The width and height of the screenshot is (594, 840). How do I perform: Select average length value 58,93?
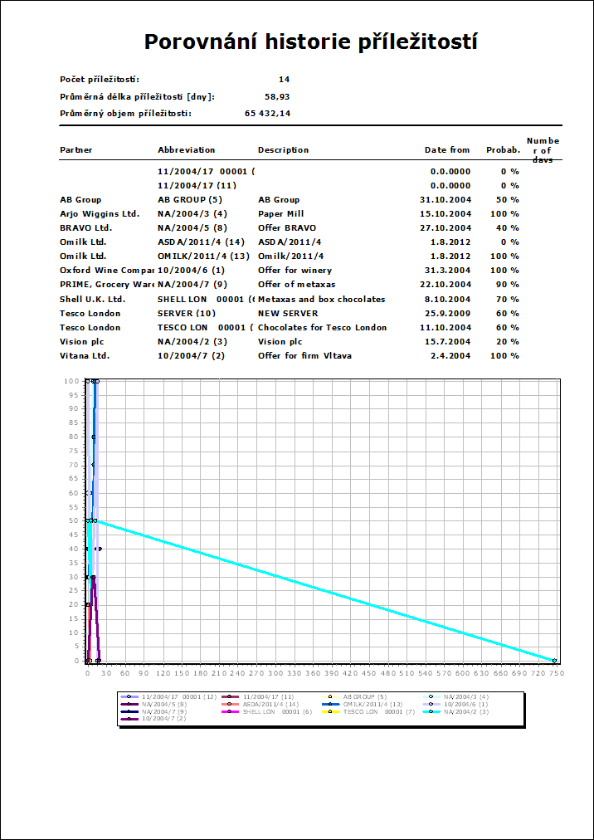point(278,97)
